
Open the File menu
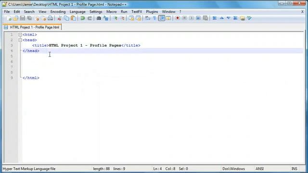click(x=7, y=12)
